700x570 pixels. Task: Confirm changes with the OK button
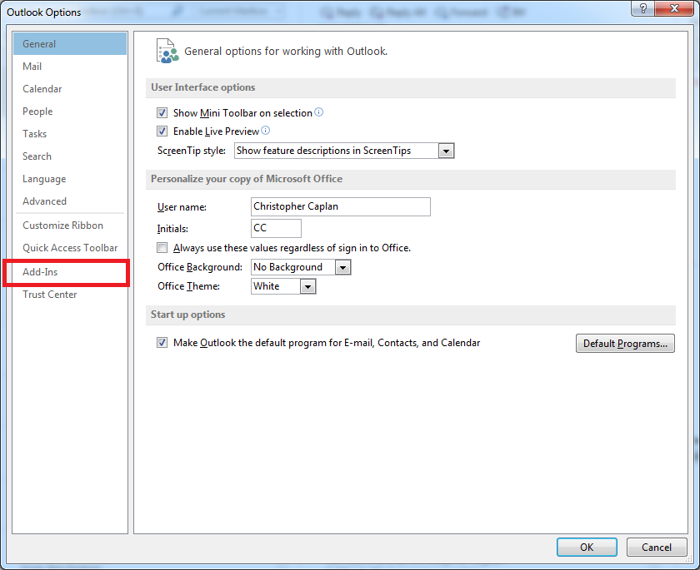(587, 547)
